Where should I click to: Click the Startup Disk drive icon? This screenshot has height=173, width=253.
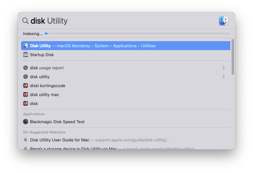pos(26,55)
